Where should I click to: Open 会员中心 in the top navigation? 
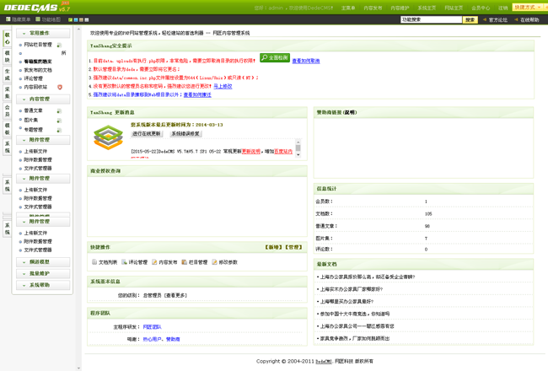[481, 8]
